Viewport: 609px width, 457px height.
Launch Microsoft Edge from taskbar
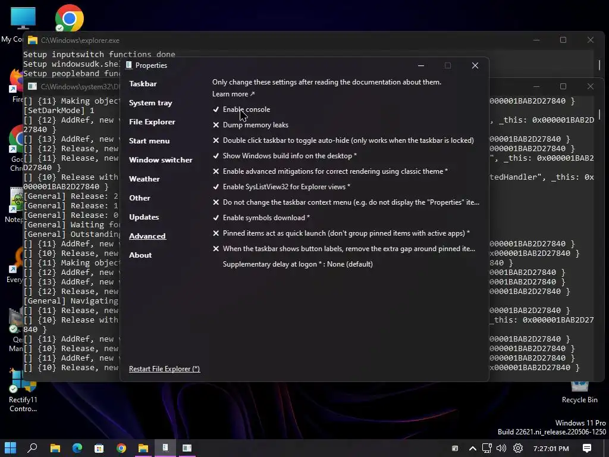pyautogui.click(x=77, y=448)
